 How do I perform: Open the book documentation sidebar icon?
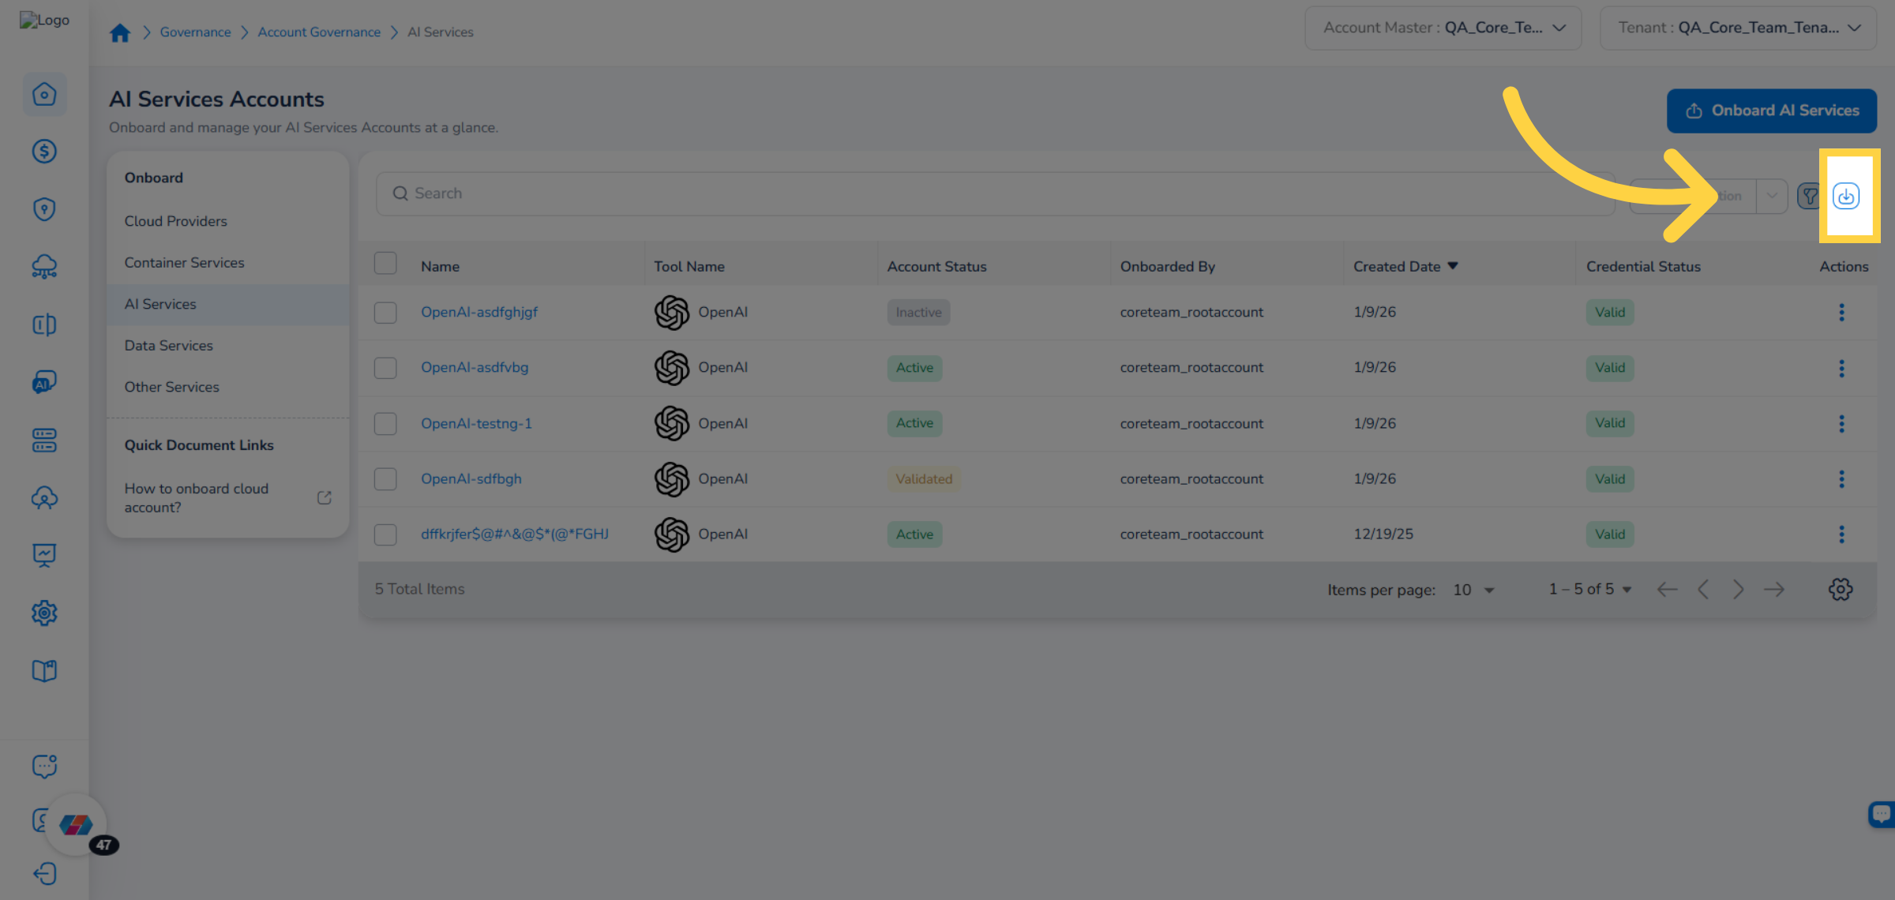click(44, 671)
